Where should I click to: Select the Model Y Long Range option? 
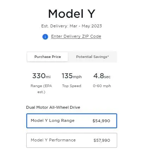72,121
